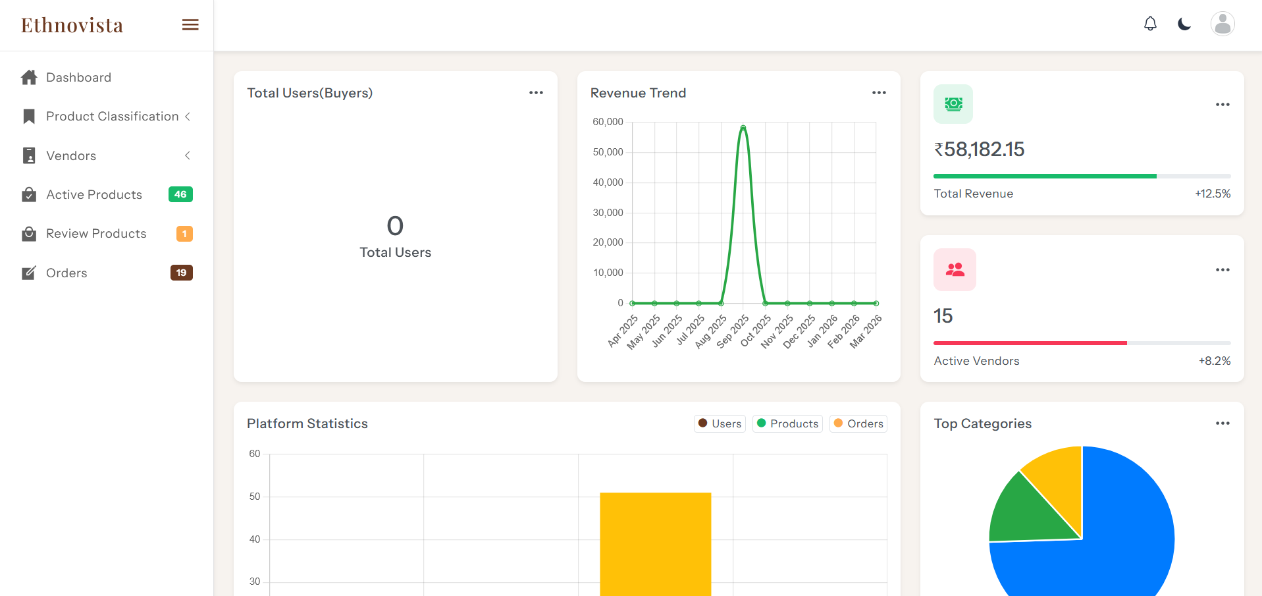Expand the Product Classification submenu
This screenshot has height=596, width=1262.
point(187,117)
